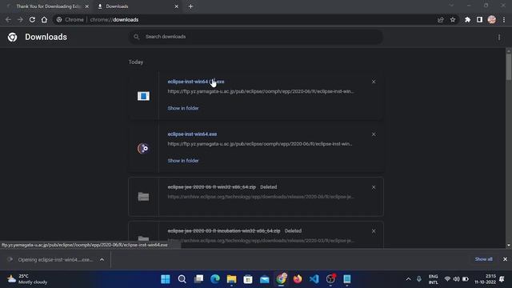Click file icon of eclipse-inst-win64 (1).exe

(143, 96)
